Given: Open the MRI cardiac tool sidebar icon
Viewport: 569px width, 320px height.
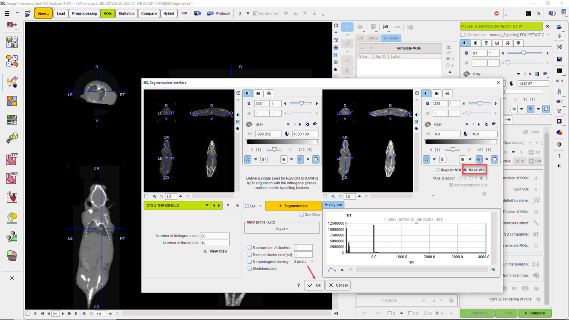Looking at the screenshot, I should click(x=12, y=178).
